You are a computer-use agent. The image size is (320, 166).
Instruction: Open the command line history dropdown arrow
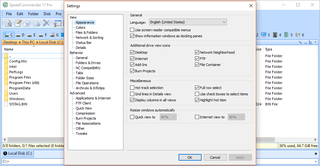[316, 161]
